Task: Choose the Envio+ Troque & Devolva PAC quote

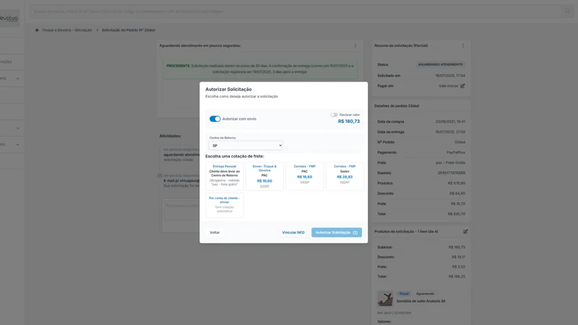Action: pyautogui.click(x=264, y=175)
